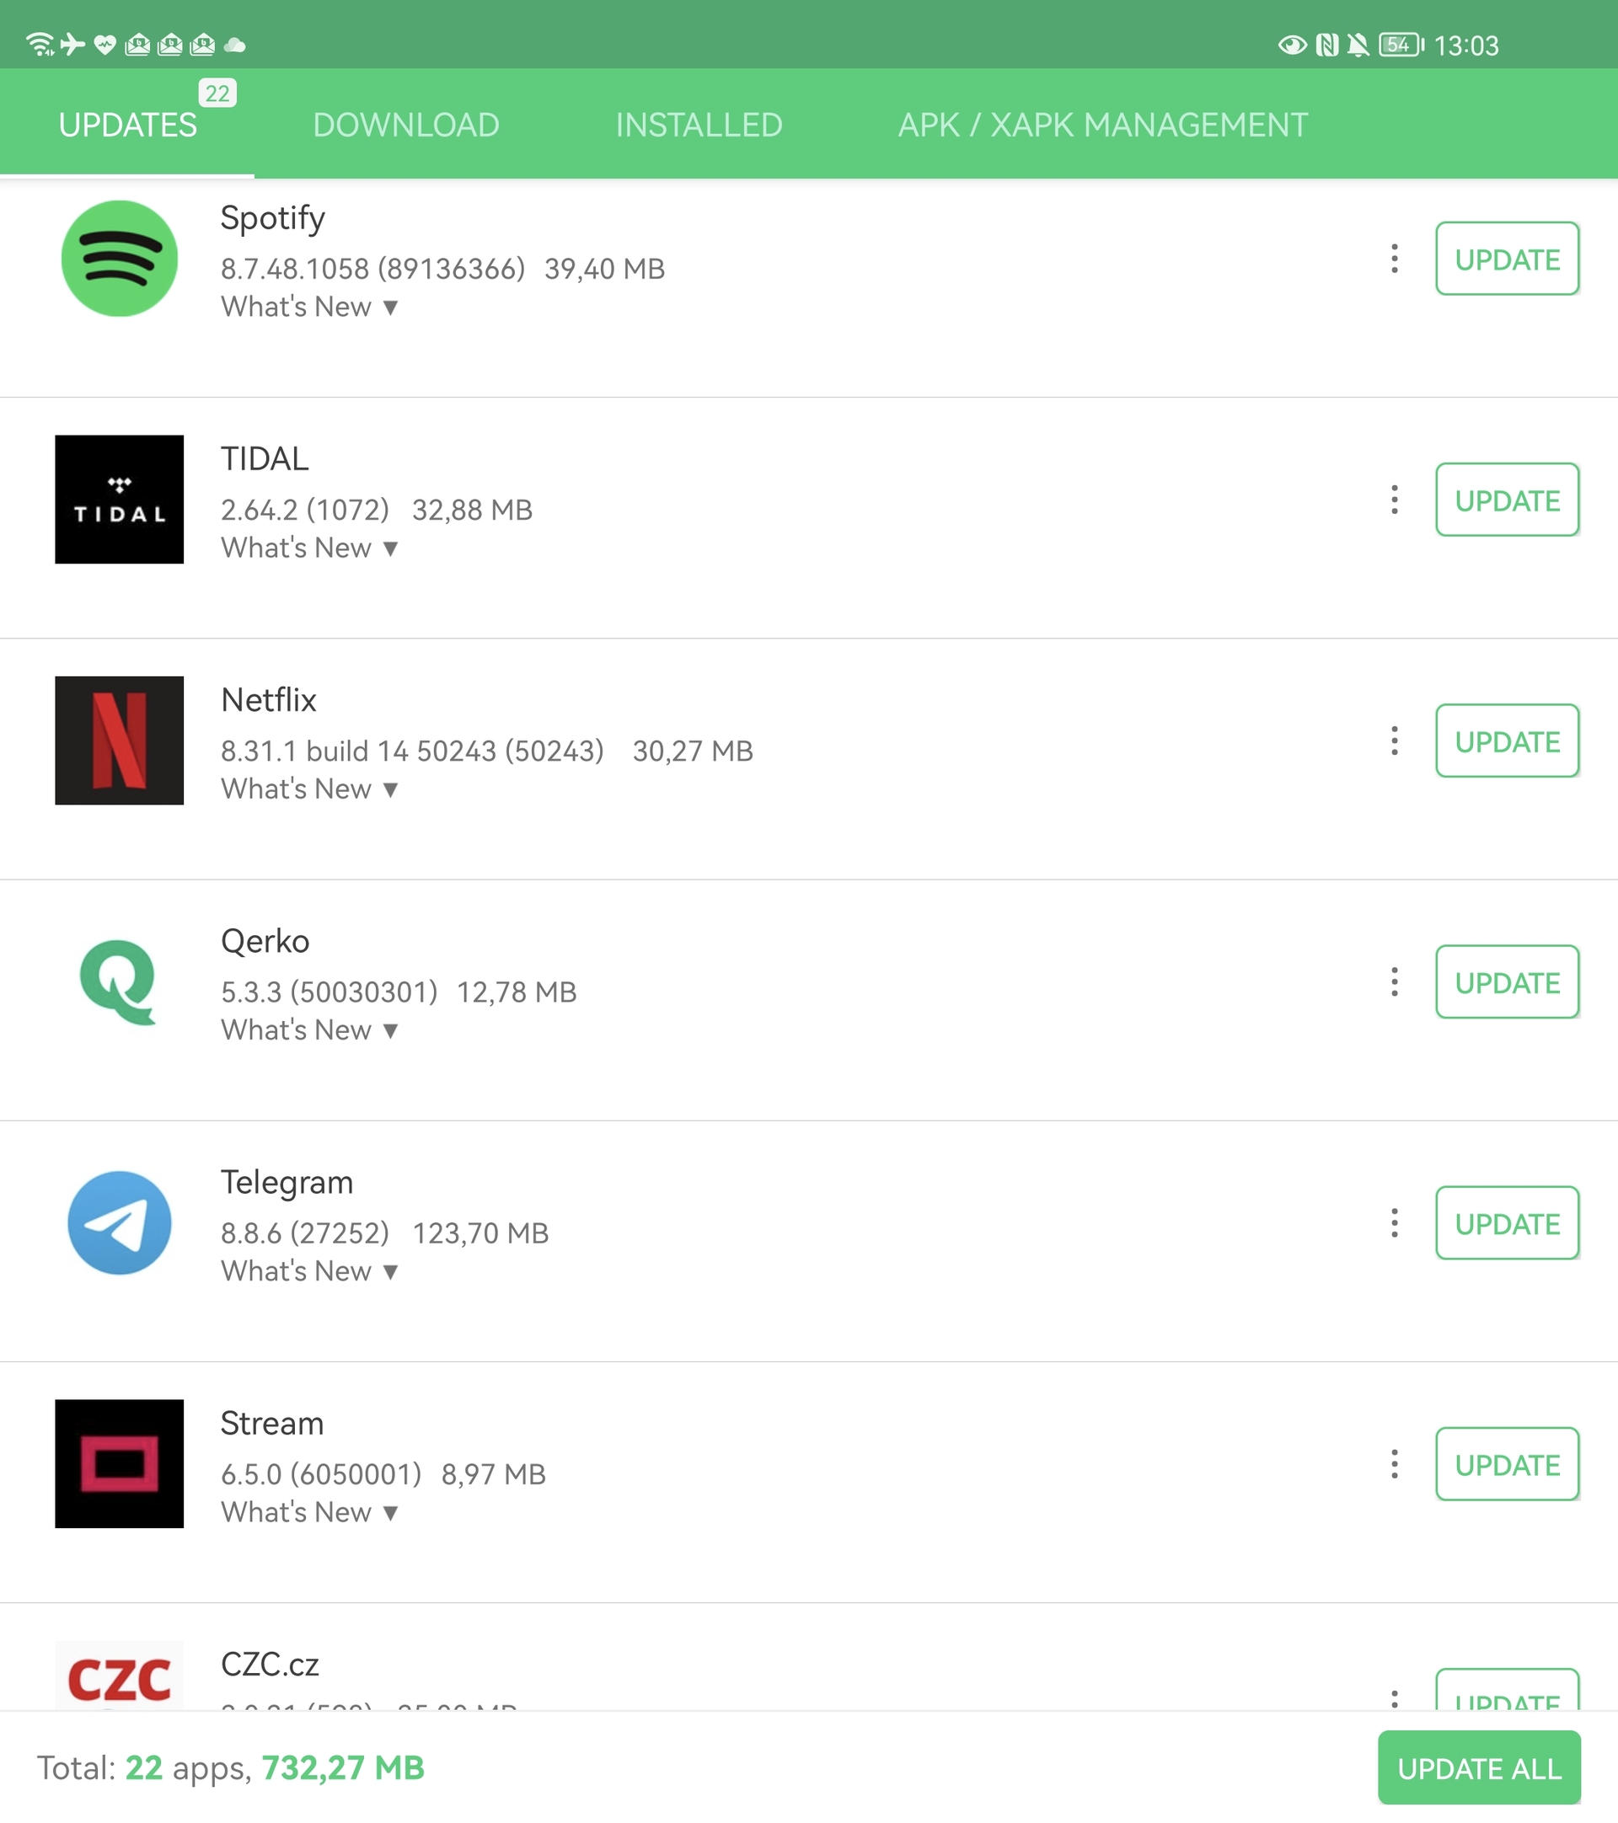This screenshot has width=1618, height=1823.
Task: Open the three-dot menu for Netflix
Action: (1394, 740)
